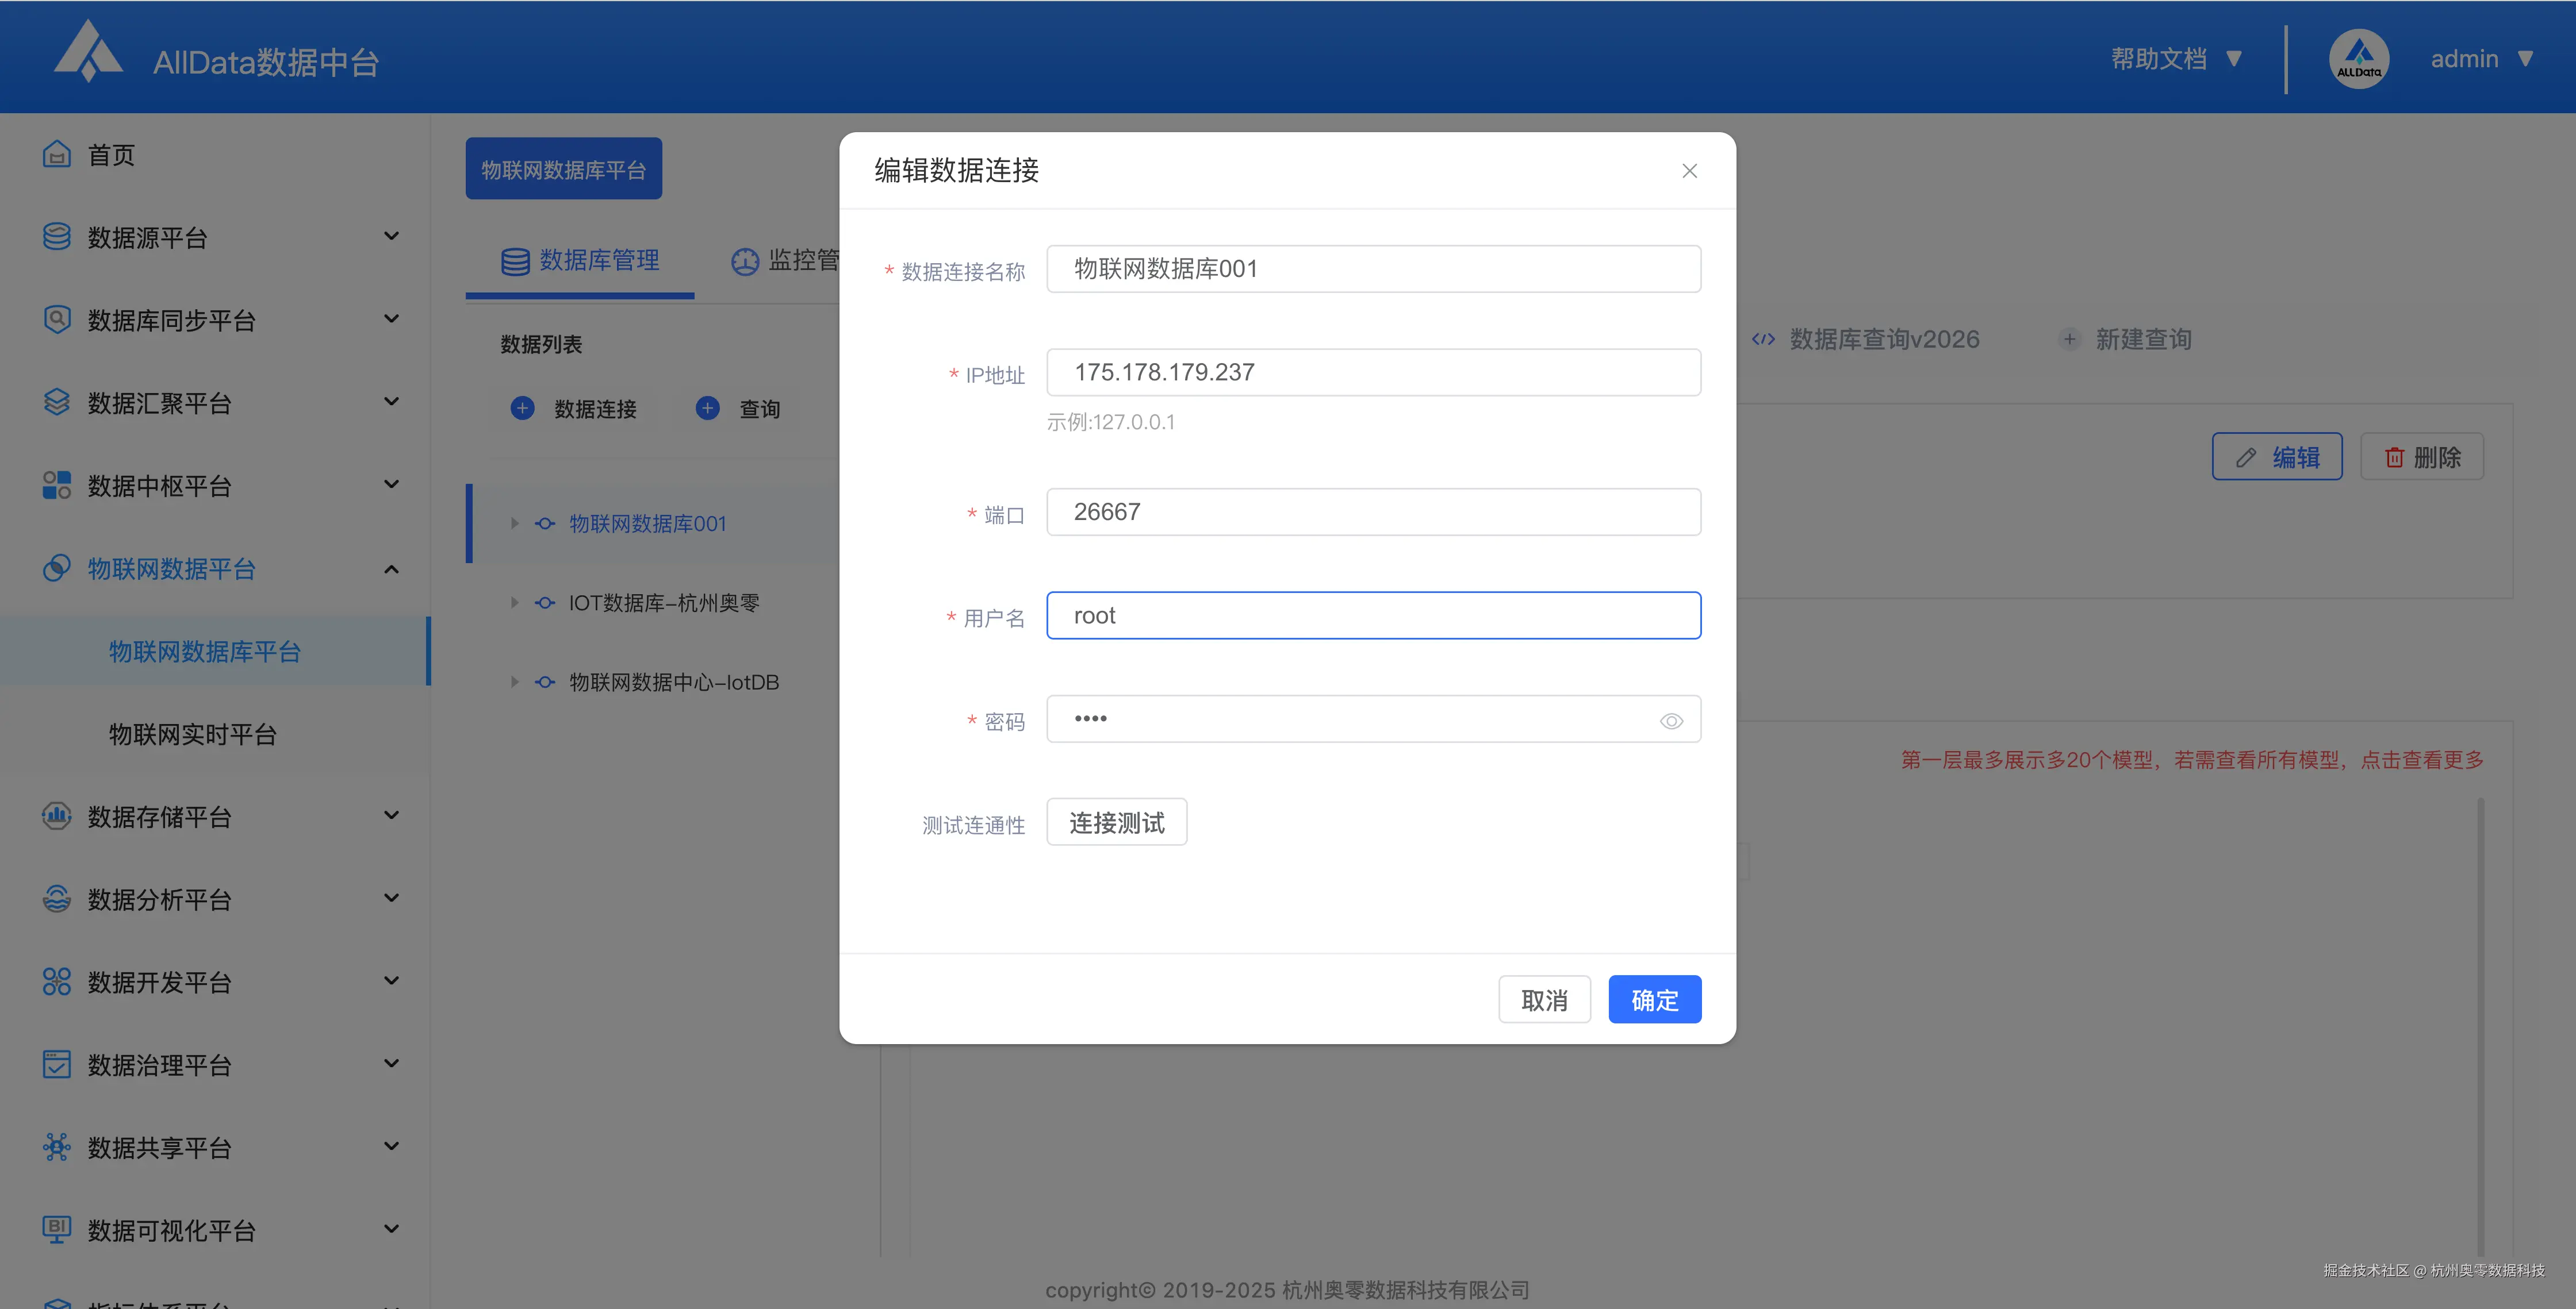Expand the 数据汇聚平台 menu chevron

coord(391,402)
